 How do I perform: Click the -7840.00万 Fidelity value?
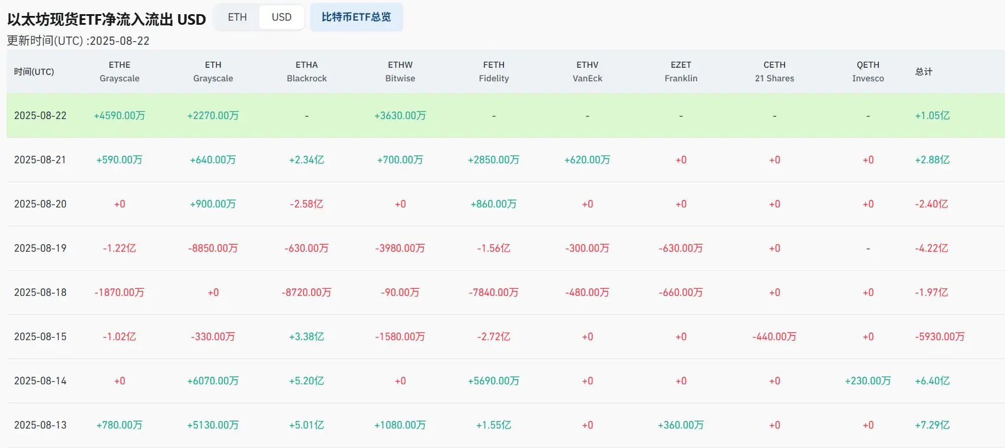494,292
